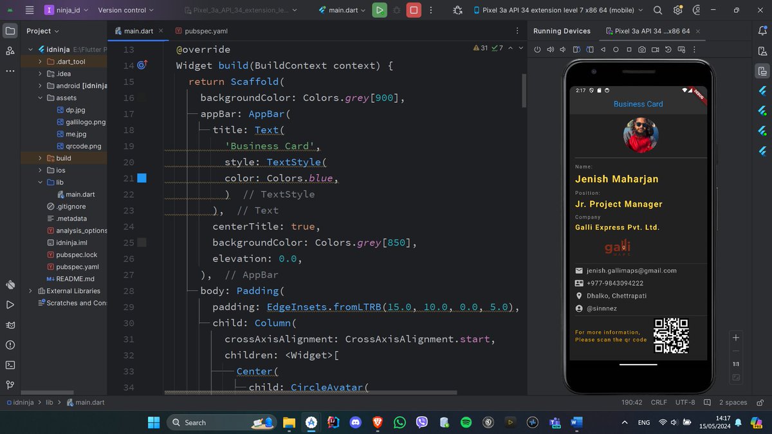Open the Run tool window
Image resolution: width=772 pixels, height=434 pixels.
10,304
